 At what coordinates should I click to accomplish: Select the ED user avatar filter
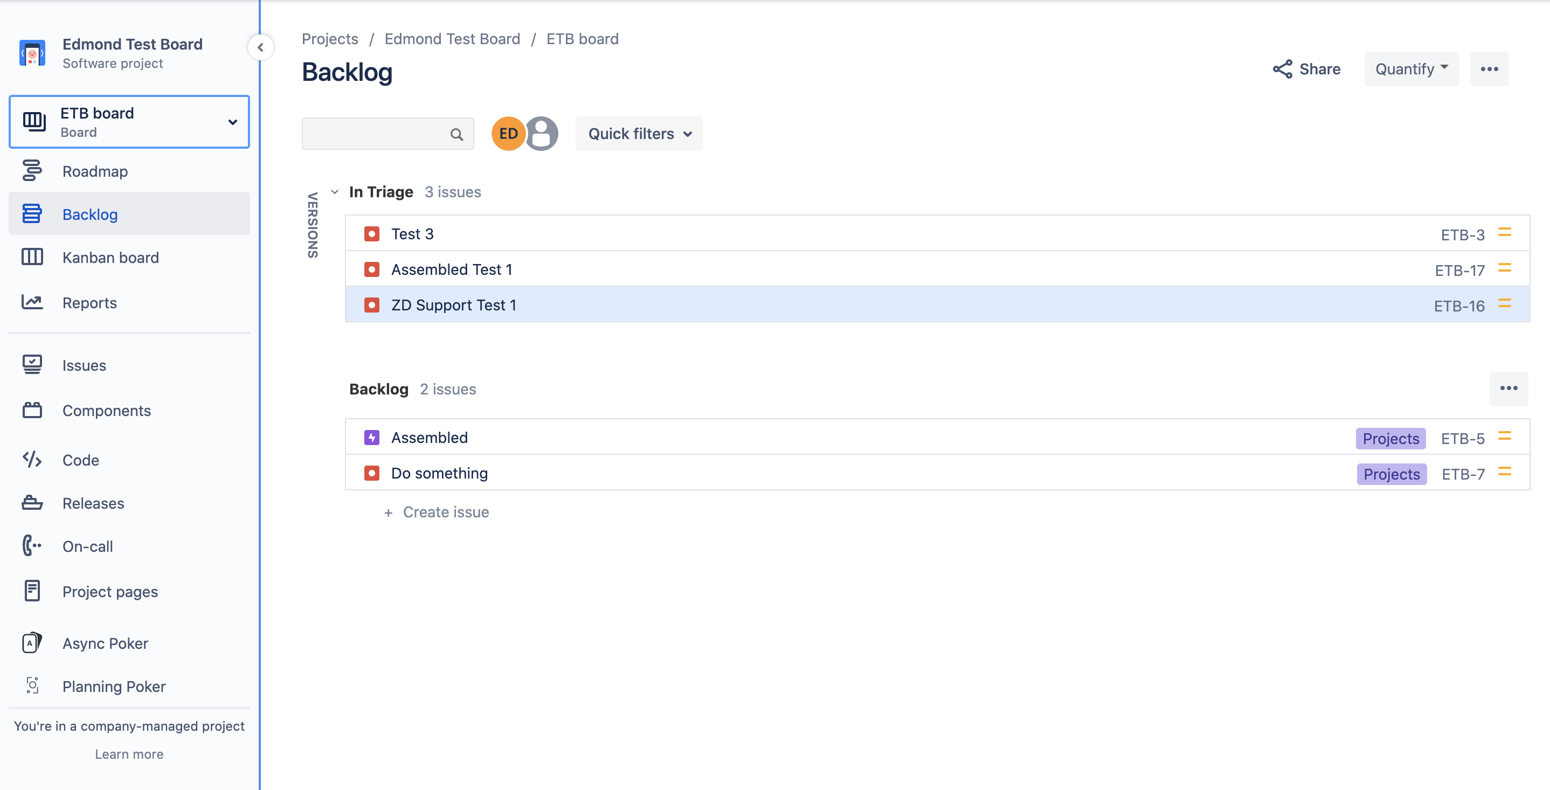(x=508, y=134)
